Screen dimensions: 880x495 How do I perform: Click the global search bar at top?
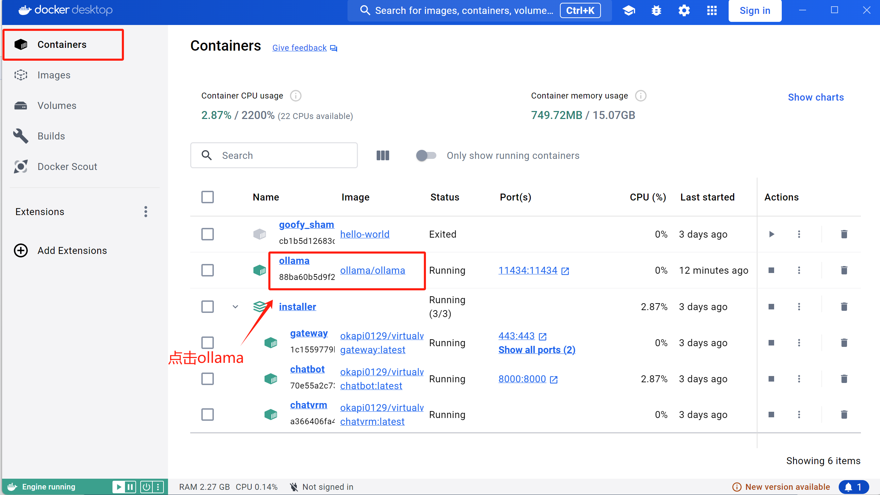(x=480, y=11)
